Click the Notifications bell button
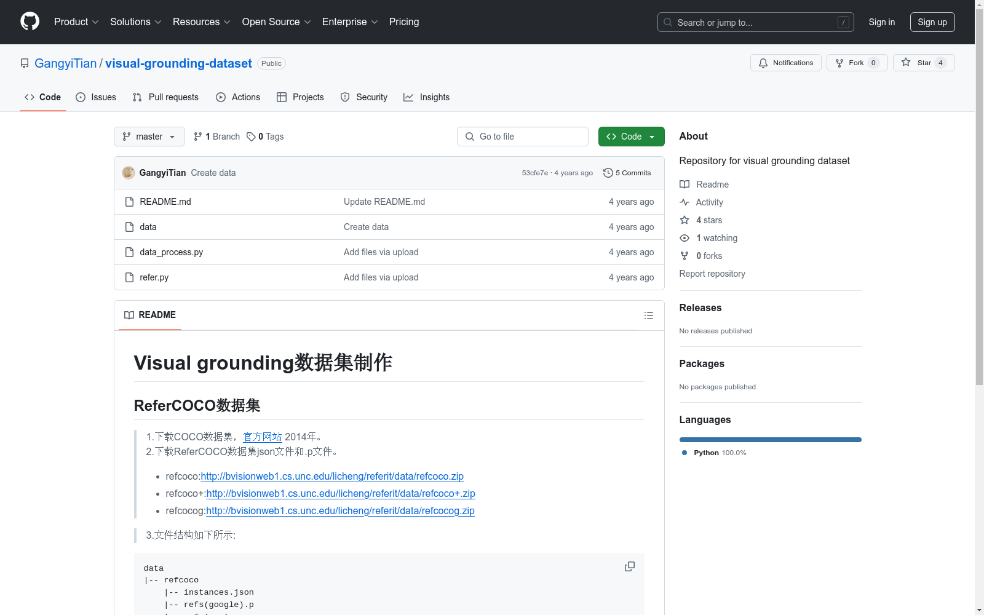Image resolution: width=984 pixels, height=615 pixels. click(785, 63)
